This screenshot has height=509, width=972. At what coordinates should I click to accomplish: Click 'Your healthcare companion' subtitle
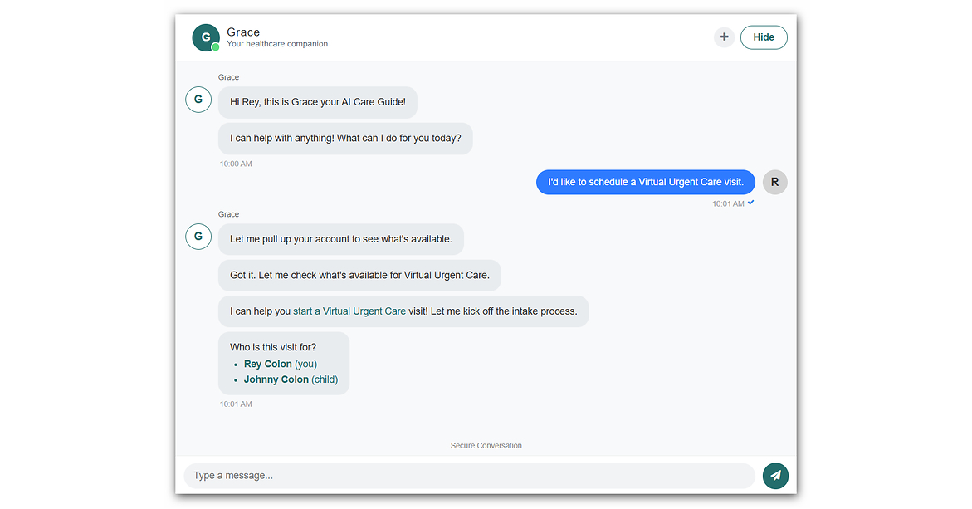coord(277,44)
